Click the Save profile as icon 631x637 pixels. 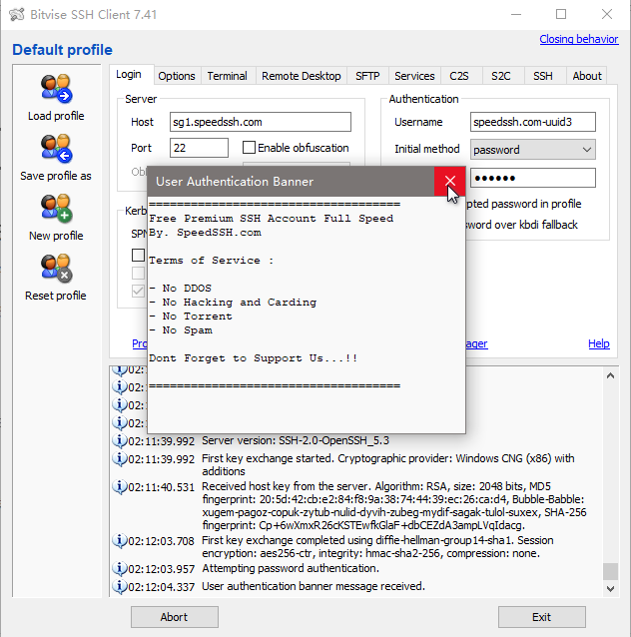point(56,149)
